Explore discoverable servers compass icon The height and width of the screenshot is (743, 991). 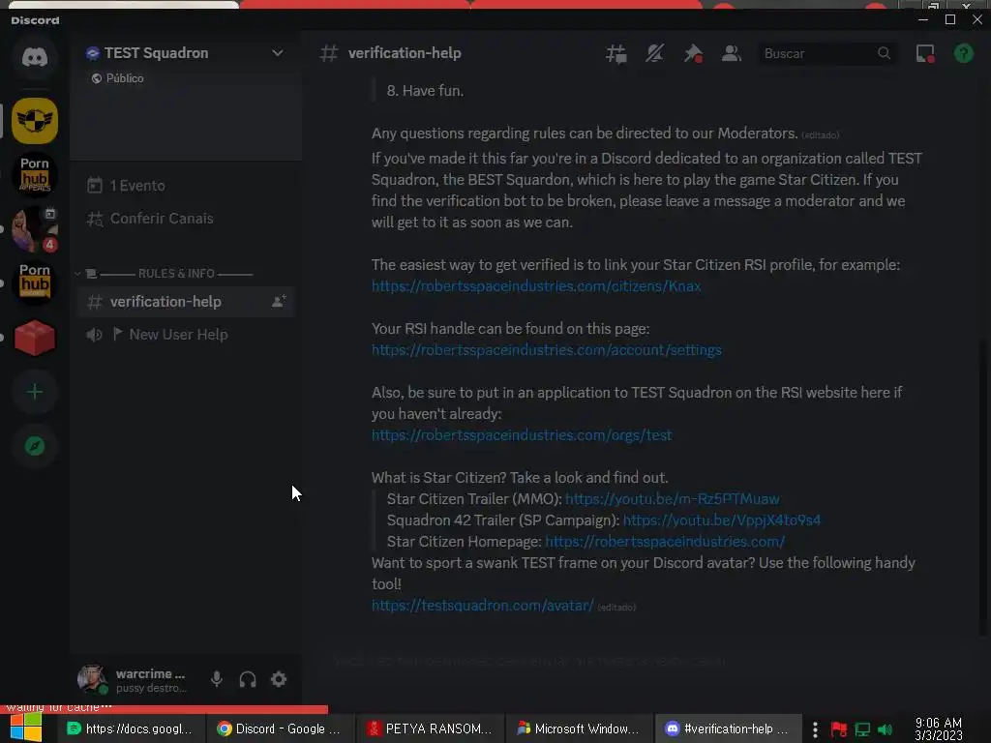[x=35, y=446]
